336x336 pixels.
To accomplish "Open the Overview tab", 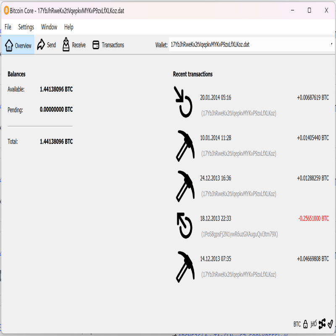I will click(x=18, y=45).
